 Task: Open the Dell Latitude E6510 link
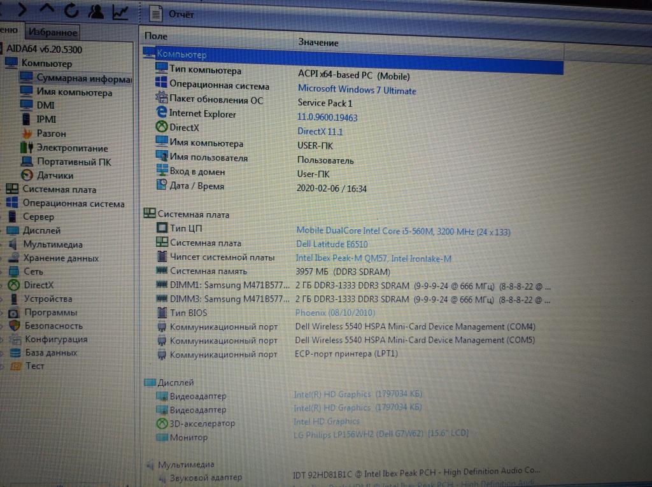click(x=332, y=244)
